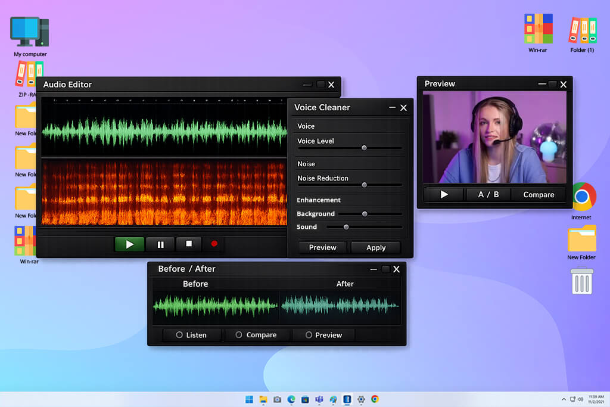Image resolution: width=610 pixels, height=407 pixels.
Task: Click the Voice section label
Action: pyautogui.click(x=306, y=126)
